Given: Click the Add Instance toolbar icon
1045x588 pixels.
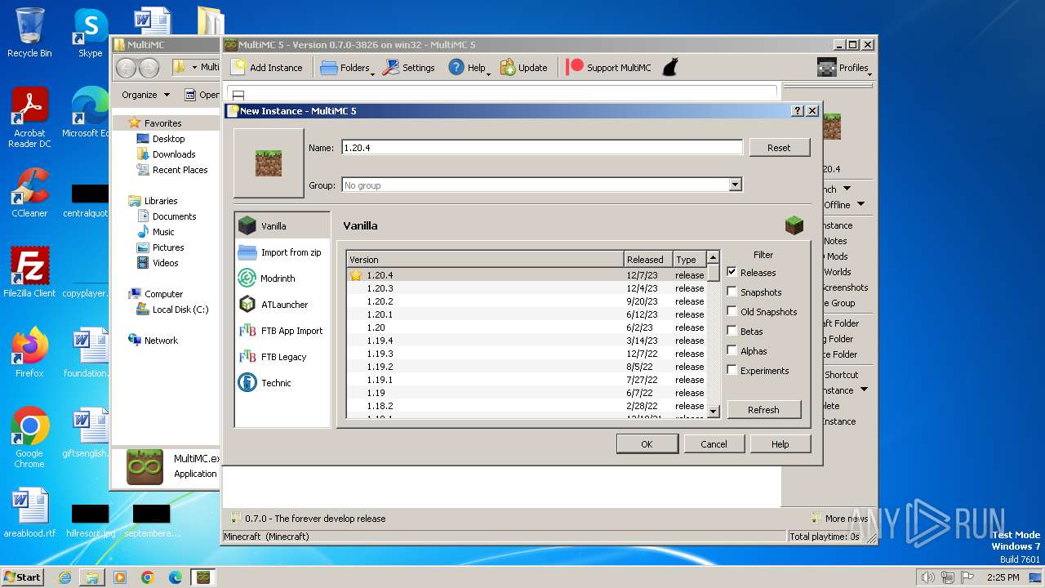Looking at the screenshot, I should (266, 68).
